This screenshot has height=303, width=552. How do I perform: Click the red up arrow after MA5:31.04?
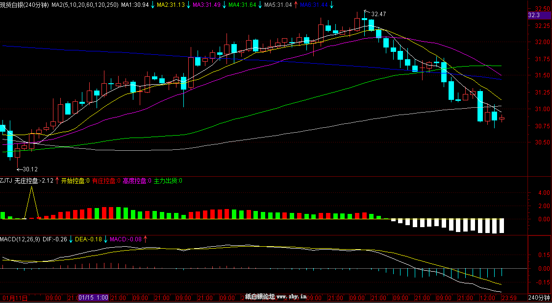point(296,5)
